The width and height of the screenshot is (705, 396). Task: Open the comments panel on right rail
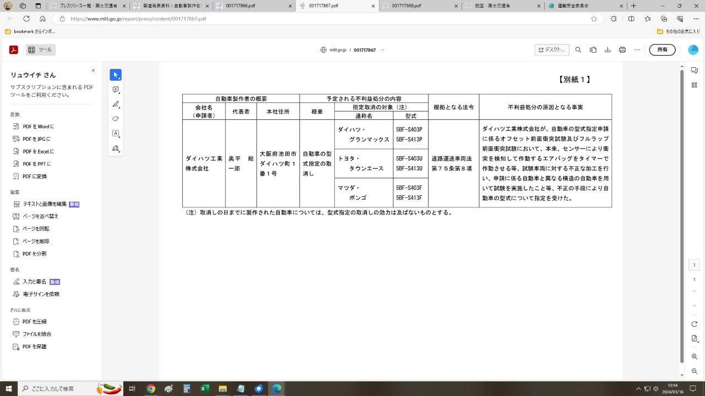[694, 70]
